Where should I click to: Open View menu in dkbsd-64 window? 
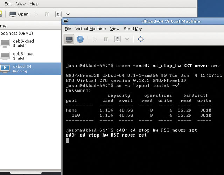click(115, 29)
